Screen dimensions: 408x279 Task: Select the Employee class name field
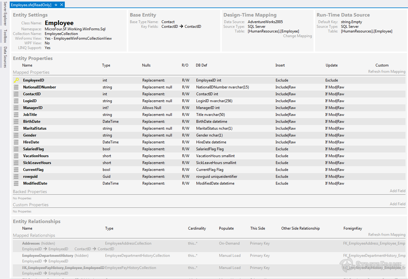(x=59, y=23)
